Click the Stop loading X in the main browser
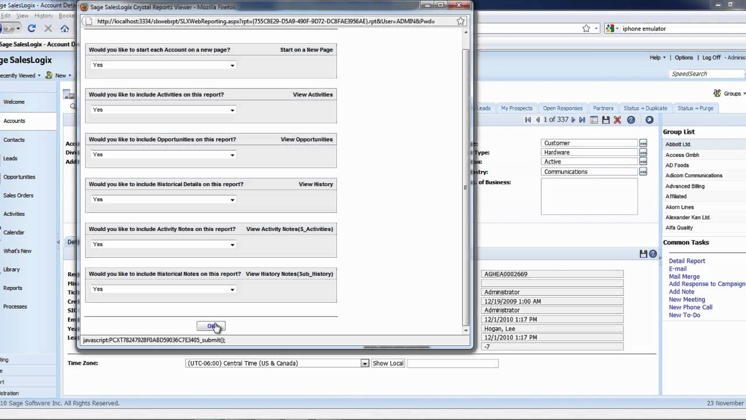The image size is (746, 420). click(x=48, y=28)
